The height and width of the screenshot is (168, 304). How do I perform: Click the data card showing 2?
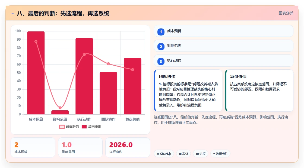pos(33,147)
